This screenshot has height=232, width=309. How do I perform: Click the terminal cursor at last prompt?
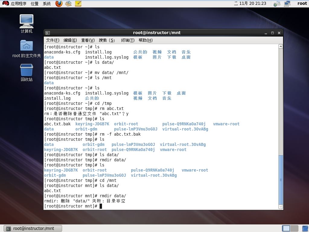click(x=101, y=206)
